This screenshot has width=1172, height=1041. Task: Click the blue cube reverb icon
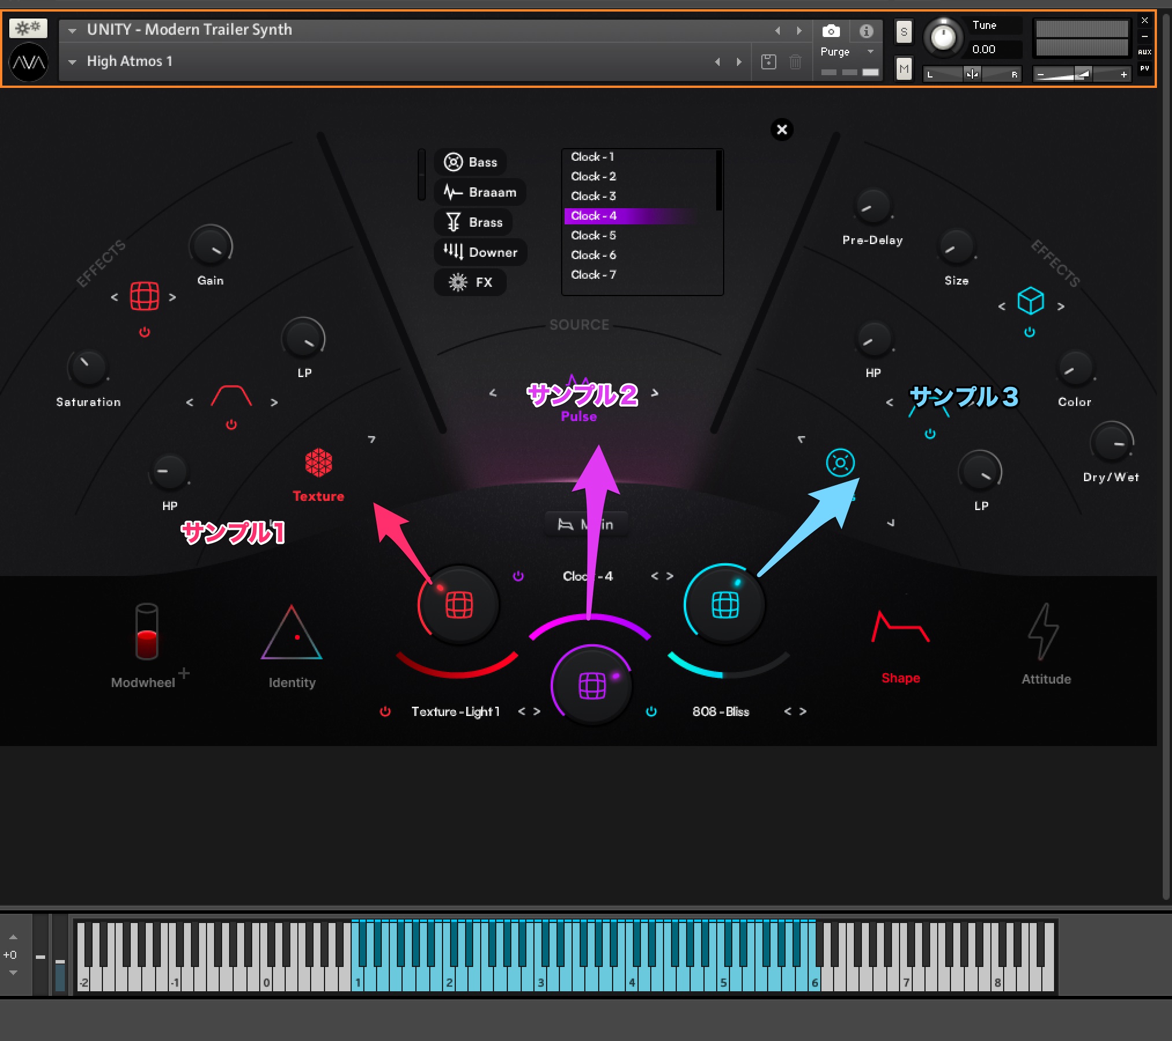point(1030,301)
